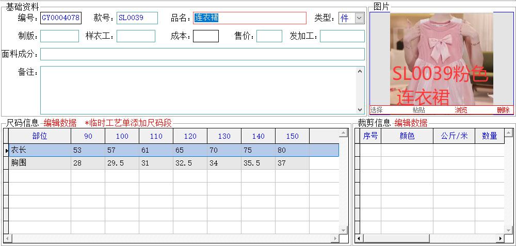This screenshot has height=246, width=516.
Task: Click the 部位 column header
Action: click(40, 136)
